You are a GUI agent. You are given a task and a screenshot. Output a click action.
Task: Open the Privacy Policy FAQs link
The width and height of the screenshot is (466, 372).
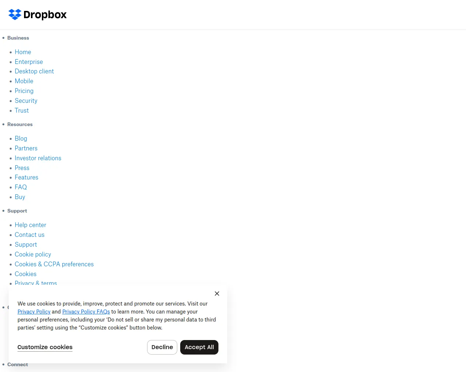[86, 312]
